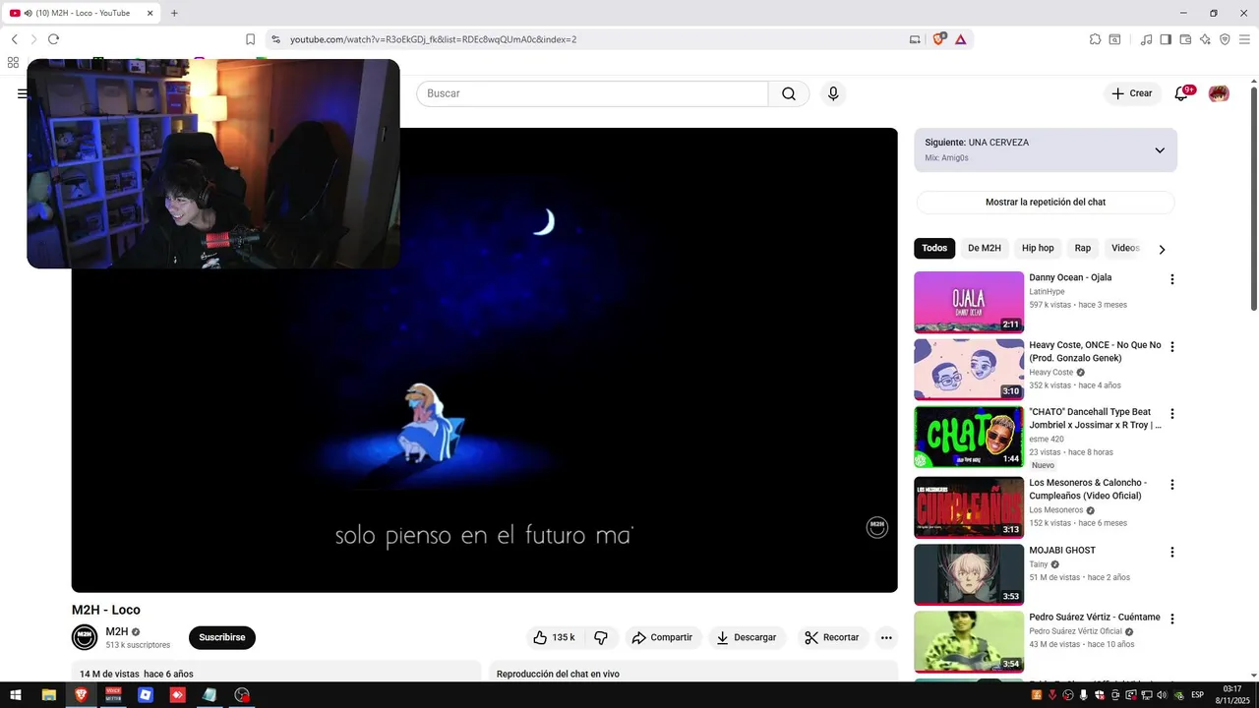Click install/cast icon in address bar
Viewport: 1259px width, 708px height.
915,39
